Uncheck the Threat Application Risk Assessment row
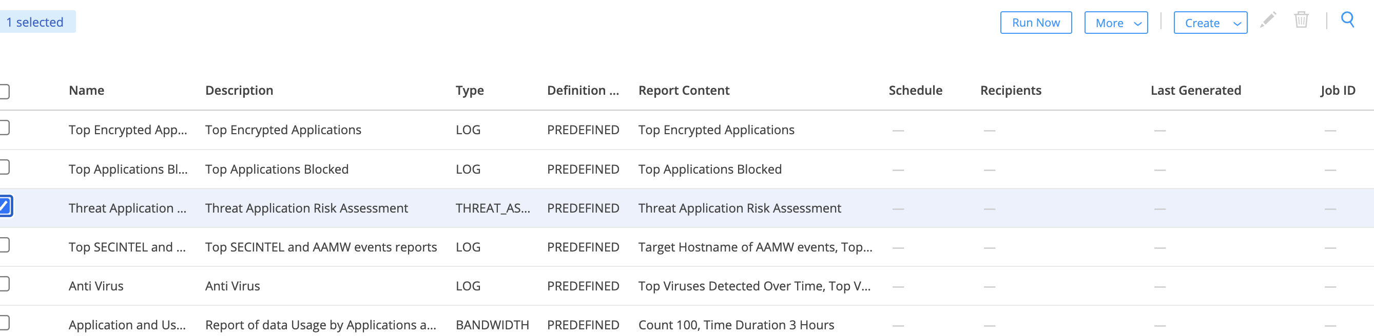This screenshot has width=1374, height=336. tap(5, 206)
